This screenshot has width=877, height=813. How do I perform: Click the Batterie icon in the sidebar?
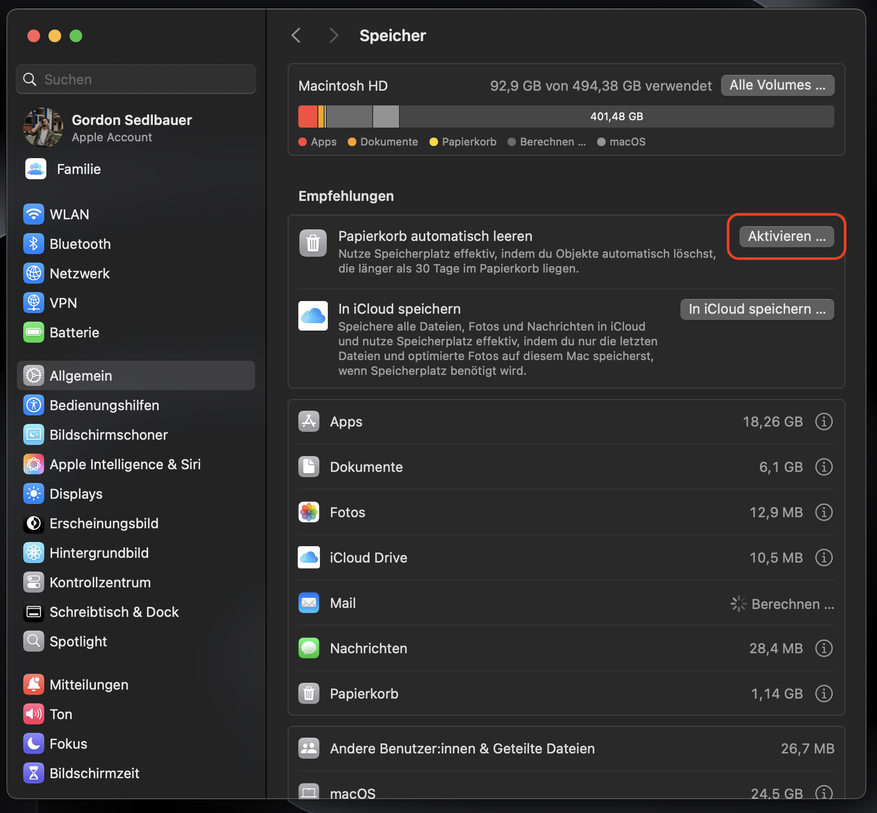click(x=34, y=332)
